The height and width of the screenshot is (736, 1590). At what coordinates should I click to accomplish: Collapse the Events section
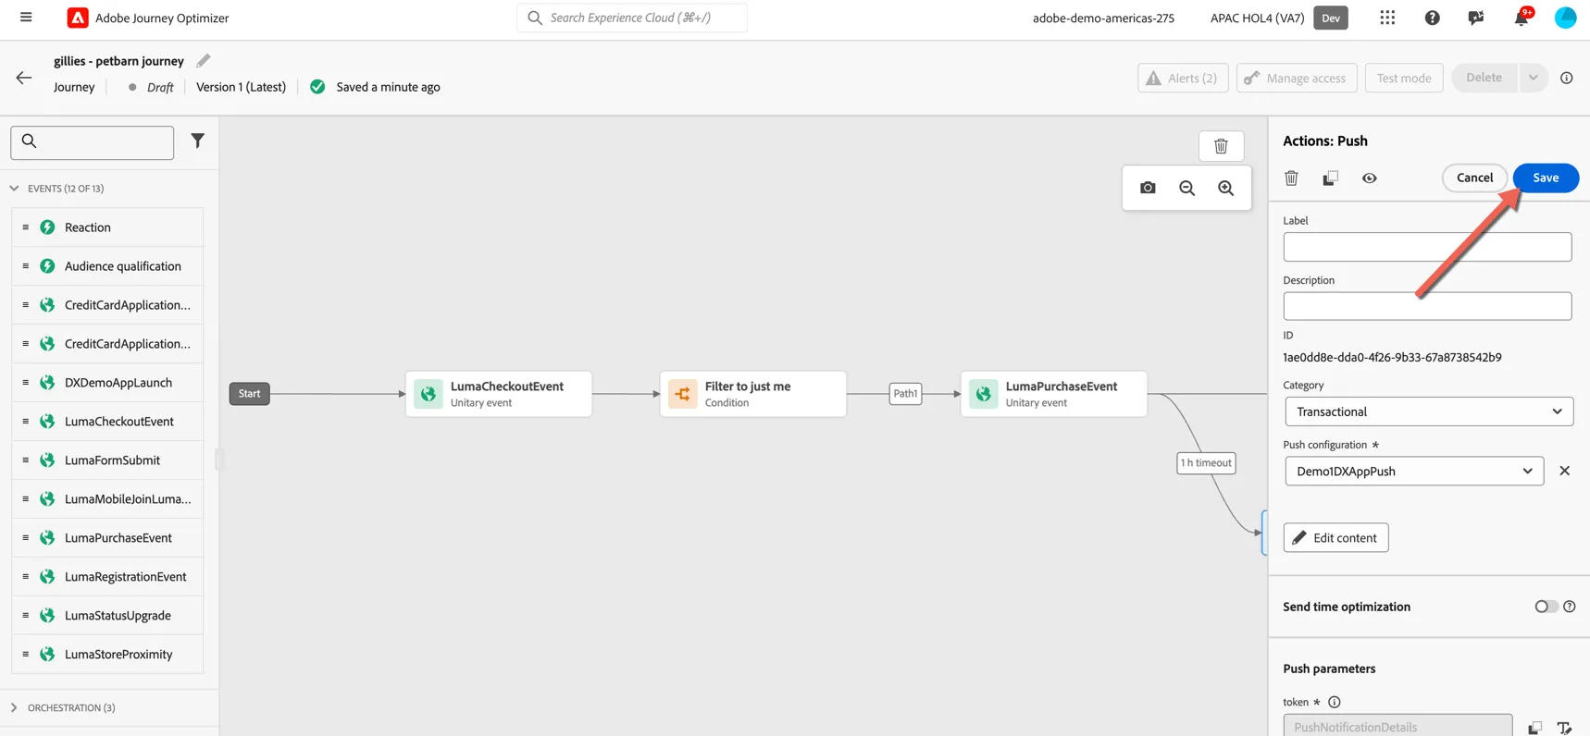click(14, 189)
